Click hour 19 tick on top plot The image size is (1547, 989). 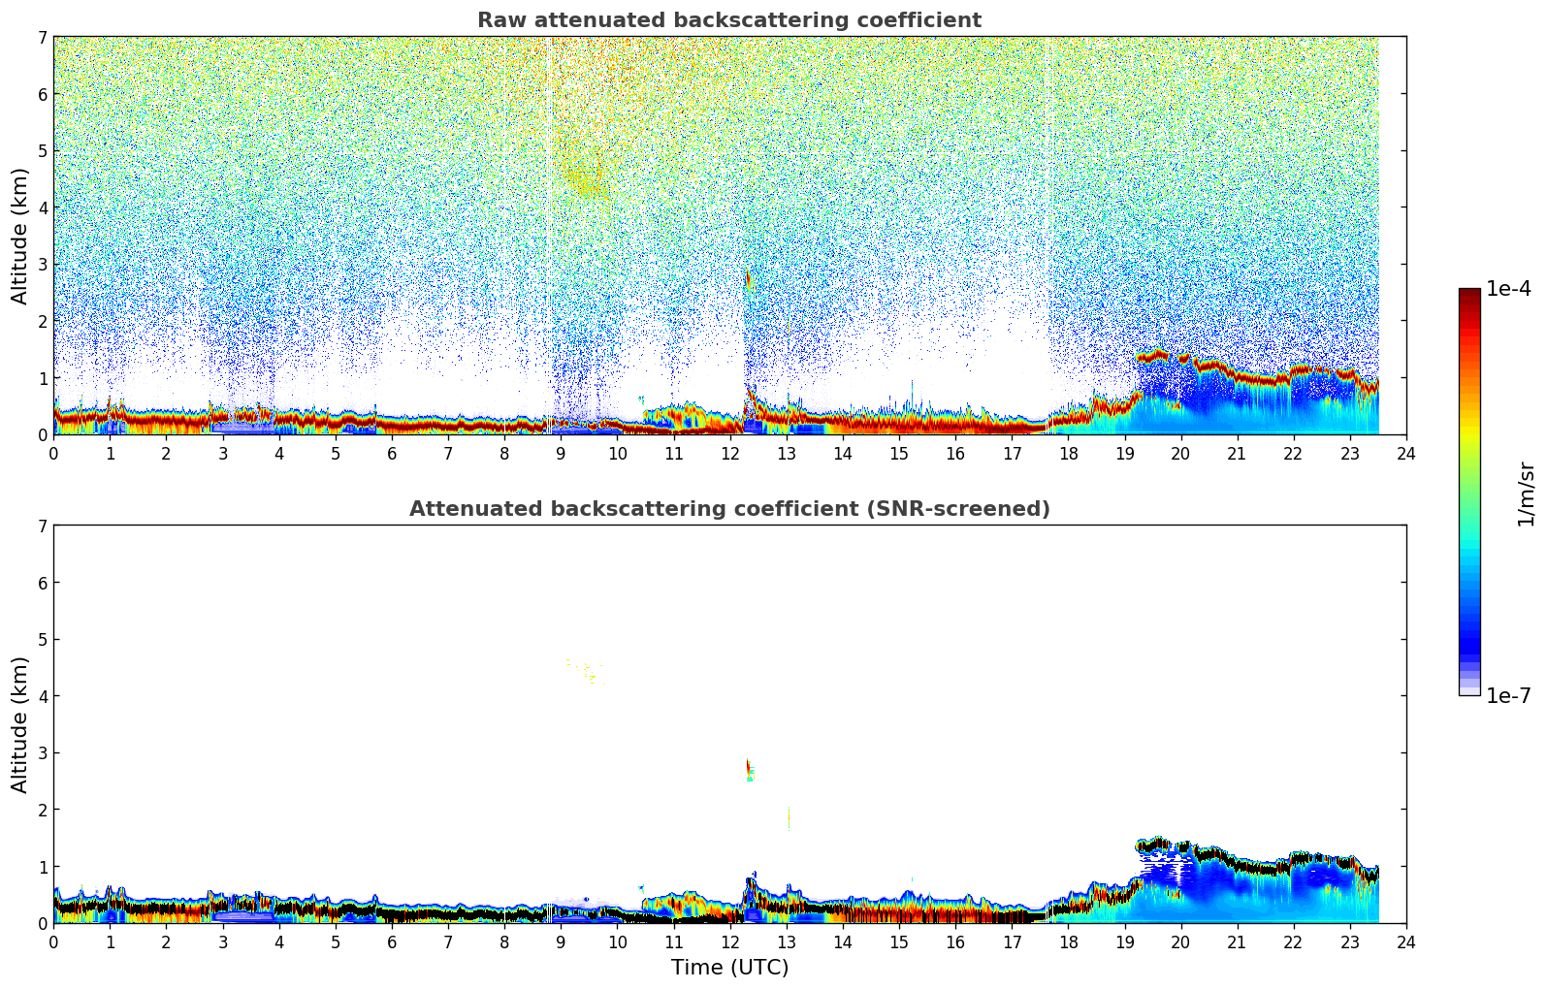(1124, 453)
